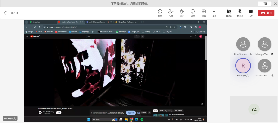The image size is (278, 123).
Task: Open the Teams meeting chat (聊天) panel
Action: pyautogui.click(x=160, y=13)
